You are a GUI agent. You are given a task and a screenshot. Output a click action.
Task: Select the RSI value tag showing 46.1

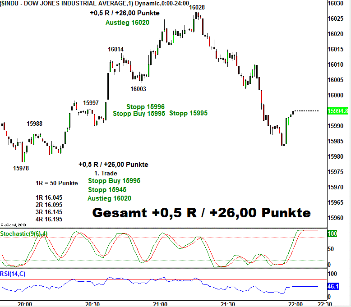coord(333,286)
